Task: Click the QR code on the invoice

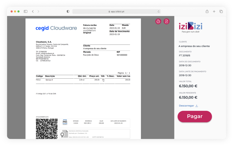Action: pyautogui.click(x=47, y=129)
